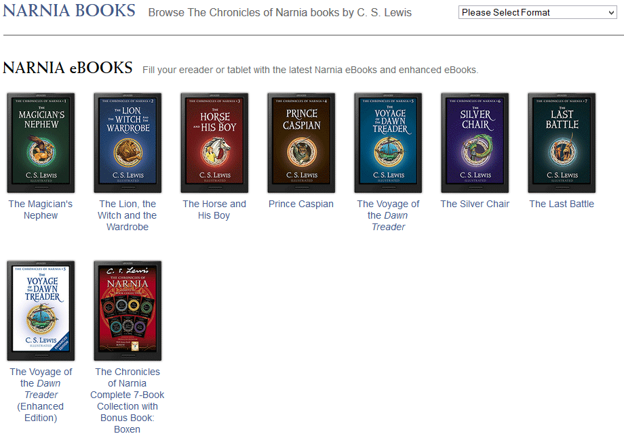Click the white Enhanced Edition Dawn Treader cover
The width and height of the screenshot is (624, 436).
click(x=41, y=311)
